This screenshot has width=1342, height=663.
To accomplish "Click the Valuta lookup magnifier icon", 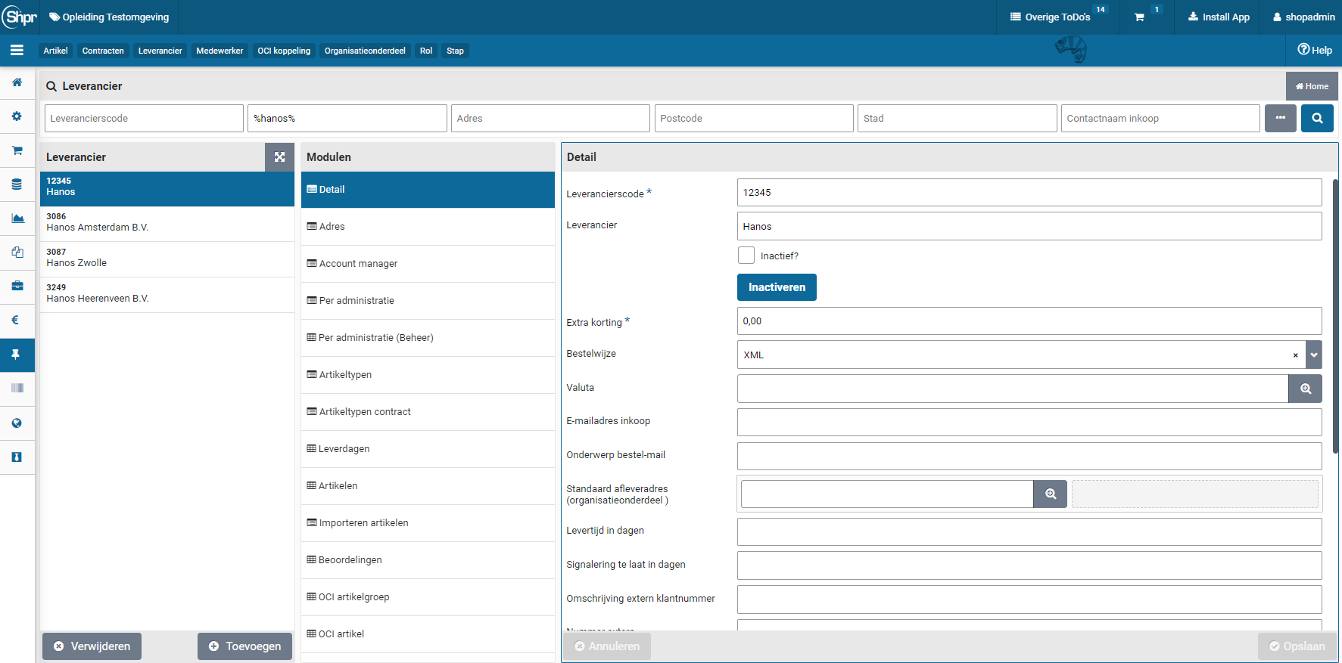I will click(1305, 389).
